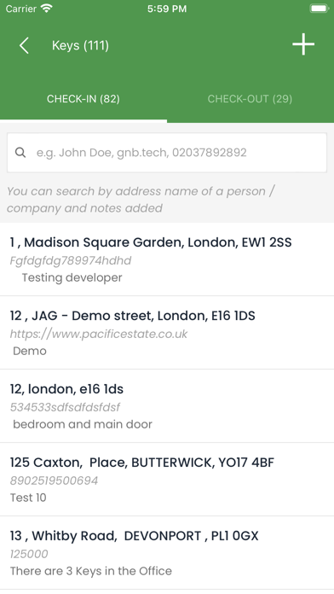The image size is (334, 594).
Task: Tap the Keys (111) header title
Action: pyautogui.click(x=80, y=45)
